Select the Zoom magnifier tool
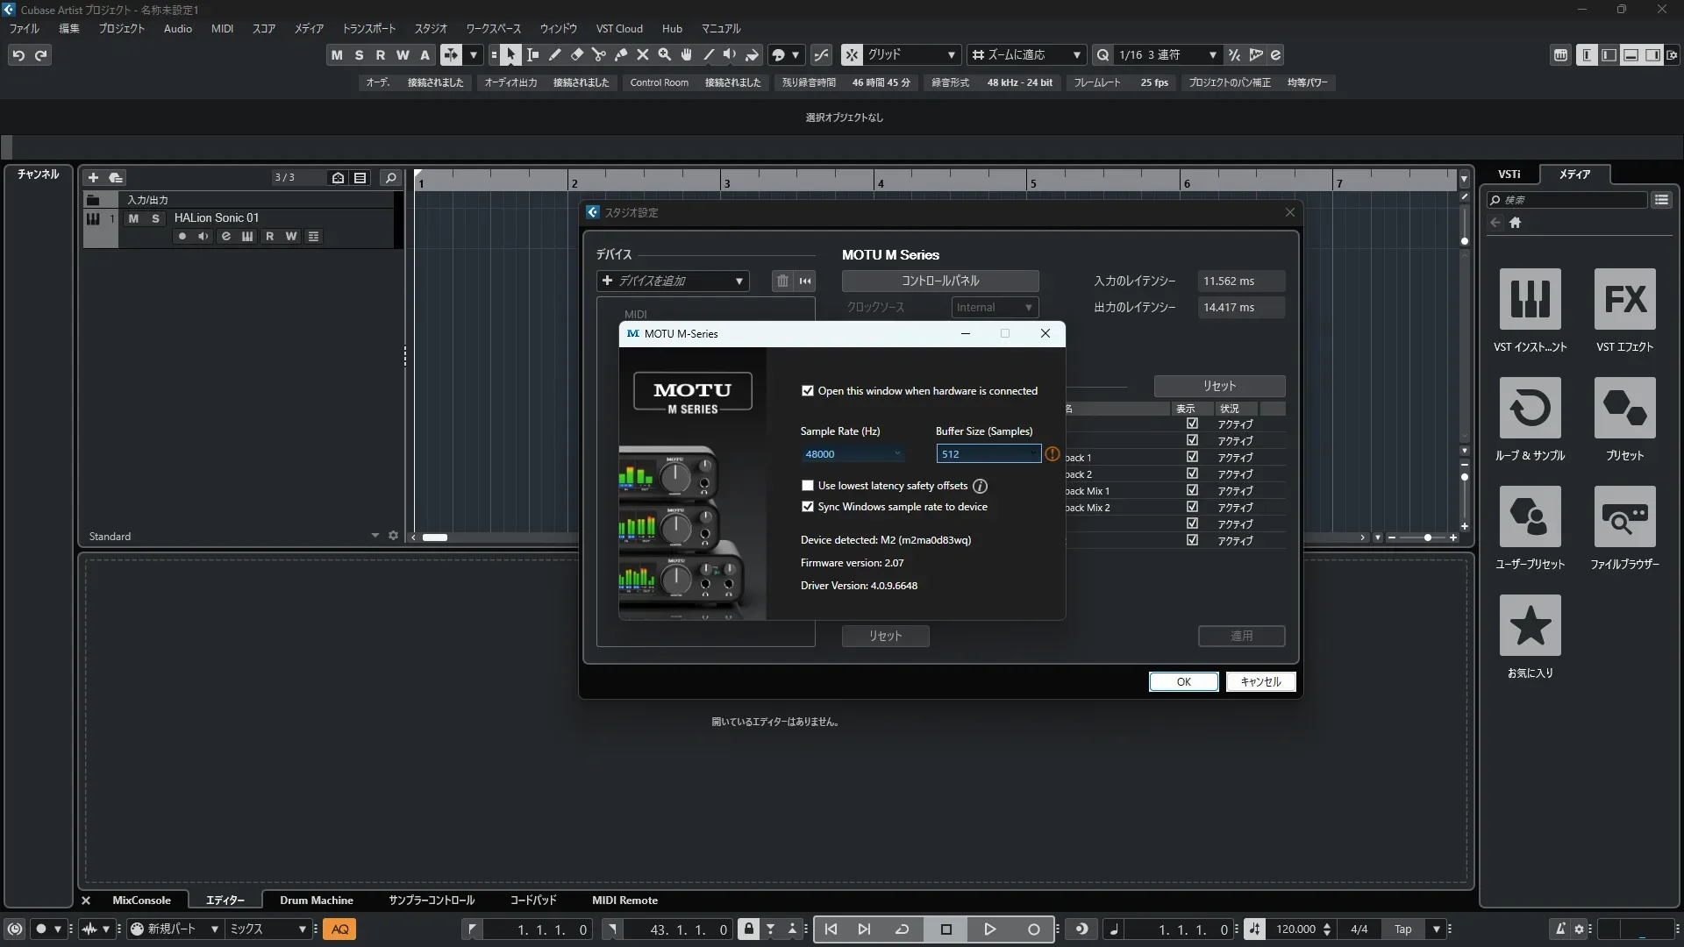This screenshot has width=1684, height=947. [x=665, y=55]
